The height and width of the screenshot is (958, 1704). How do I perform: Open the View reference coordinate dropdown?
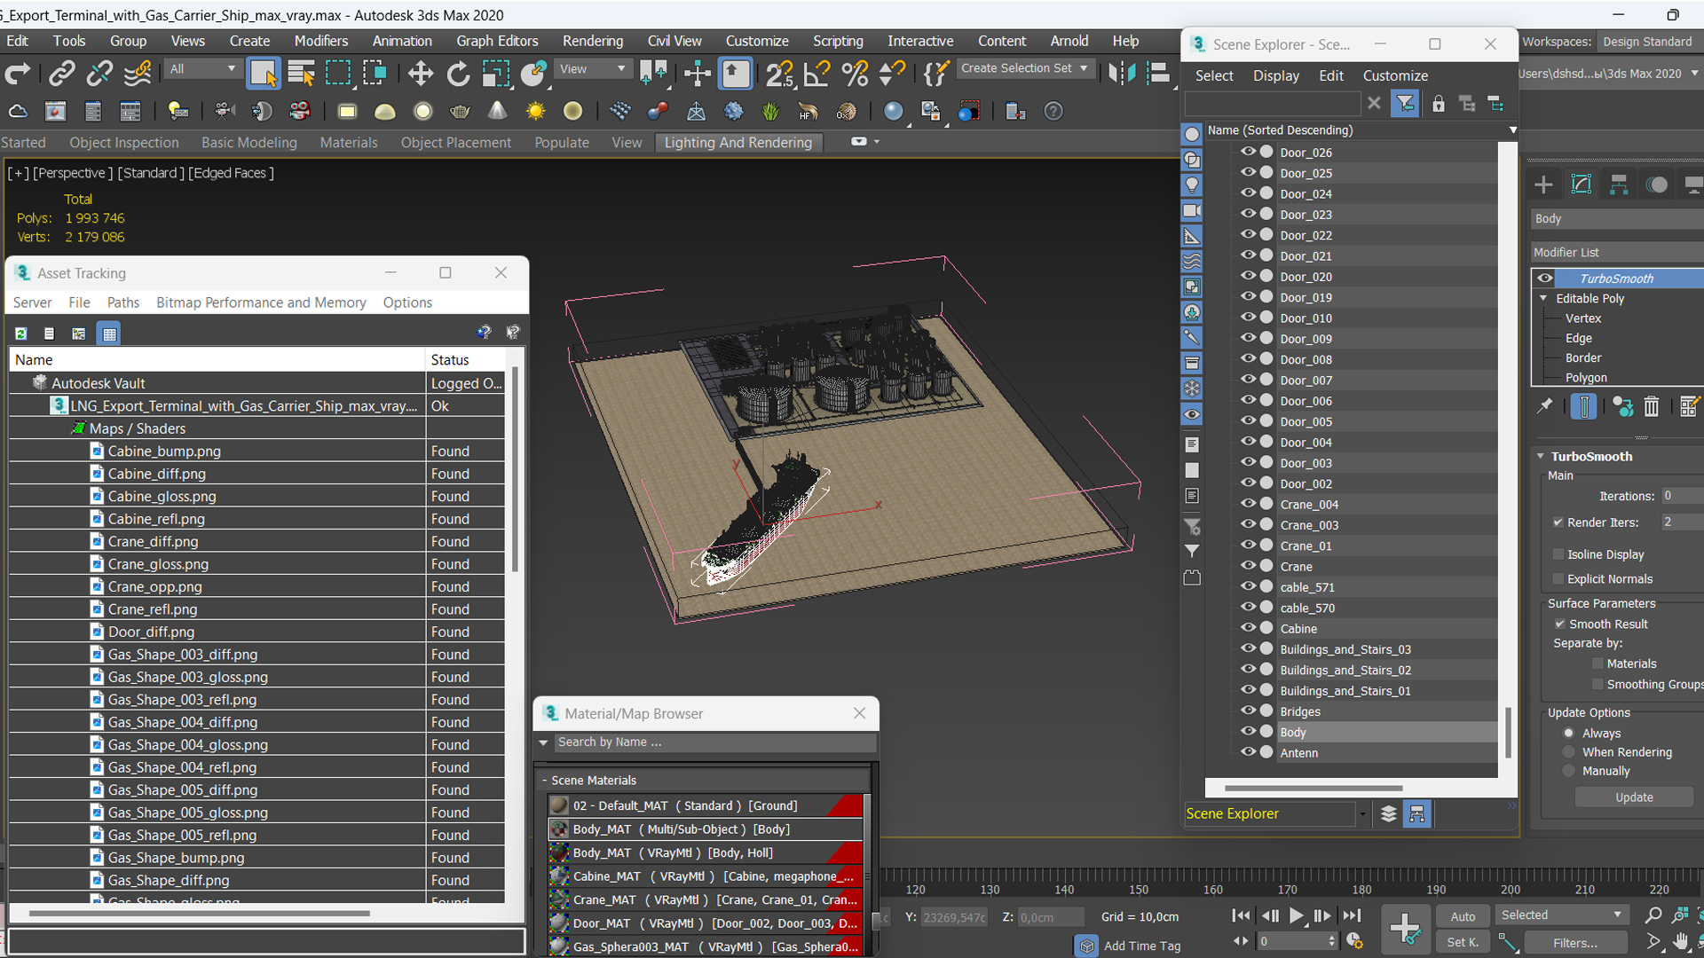click(x=591, y=68)
